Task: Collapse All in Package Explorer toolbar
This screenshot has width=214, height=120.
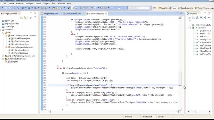Action: tap(21, 18)
